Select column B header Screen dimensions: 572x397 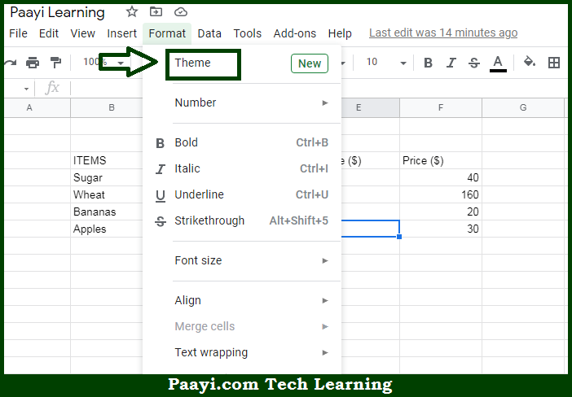click(x=107, y=108)
